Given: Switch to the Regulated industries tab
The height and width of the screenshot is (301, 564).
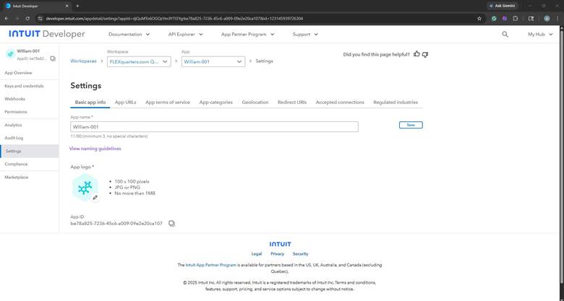Looking at the screenshot, I should click(396, 102).
